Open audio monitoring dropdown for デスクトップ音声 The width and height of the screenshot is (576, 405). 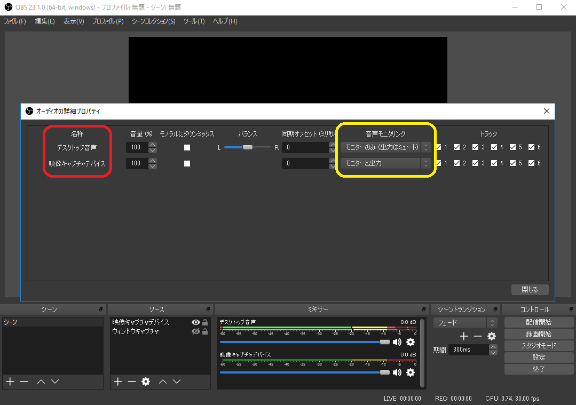385,147
